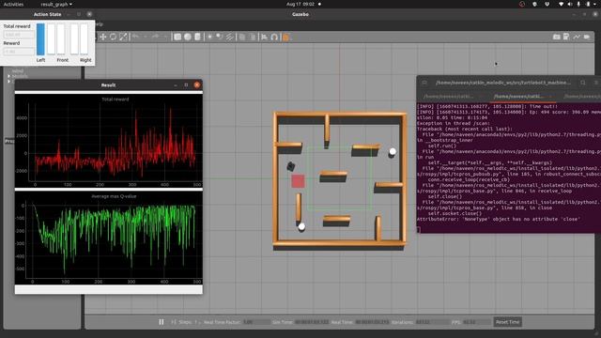Toggle the Snap magnet tool in Gazebo
This screenshot has height=338, width=601.
coord(274,37)
